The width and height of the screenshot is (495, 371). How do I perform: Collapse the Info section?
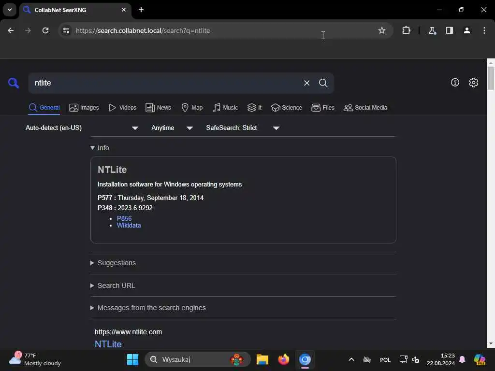[100, 148]
